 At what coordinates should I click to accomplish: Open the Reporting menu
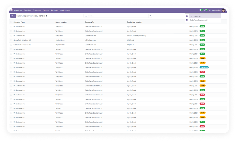54,11
